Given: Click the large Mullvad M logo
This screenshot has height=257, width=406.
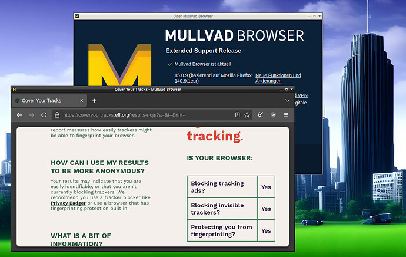Looking at the screenshot, I should (120, 65).
